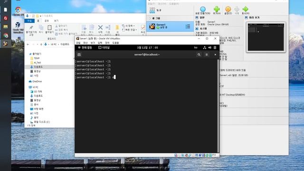The image size is (304, 171).
Task: Select the 홈 tab in File Explorer ribbon
Action: point(38,21)
